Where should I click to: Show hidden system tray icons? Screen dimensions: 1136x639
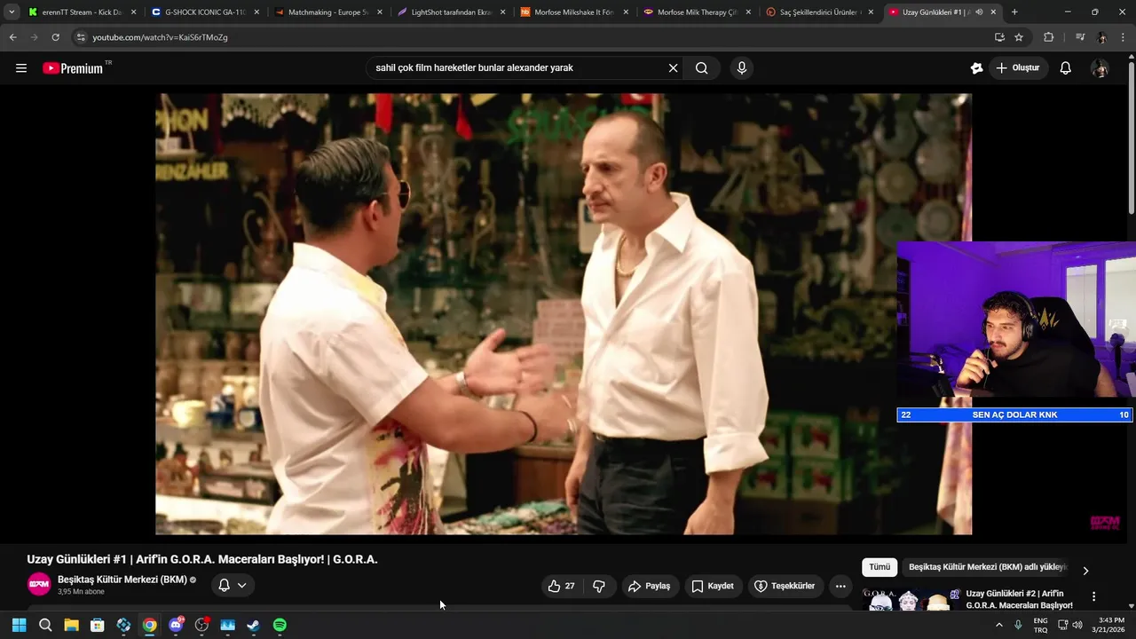coord(998,625)
